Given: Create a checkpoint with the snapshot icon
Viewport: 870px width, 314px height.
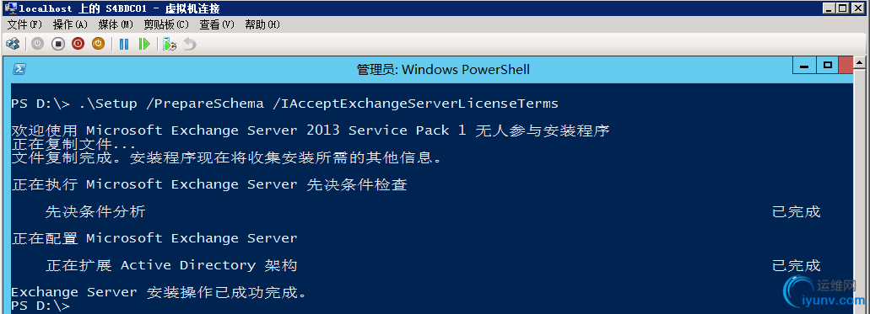Looking at the screenshot, I should 170,44.
